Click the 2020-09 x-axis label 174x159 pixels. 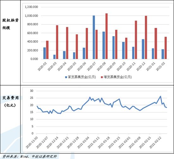[x=111, y=66]
